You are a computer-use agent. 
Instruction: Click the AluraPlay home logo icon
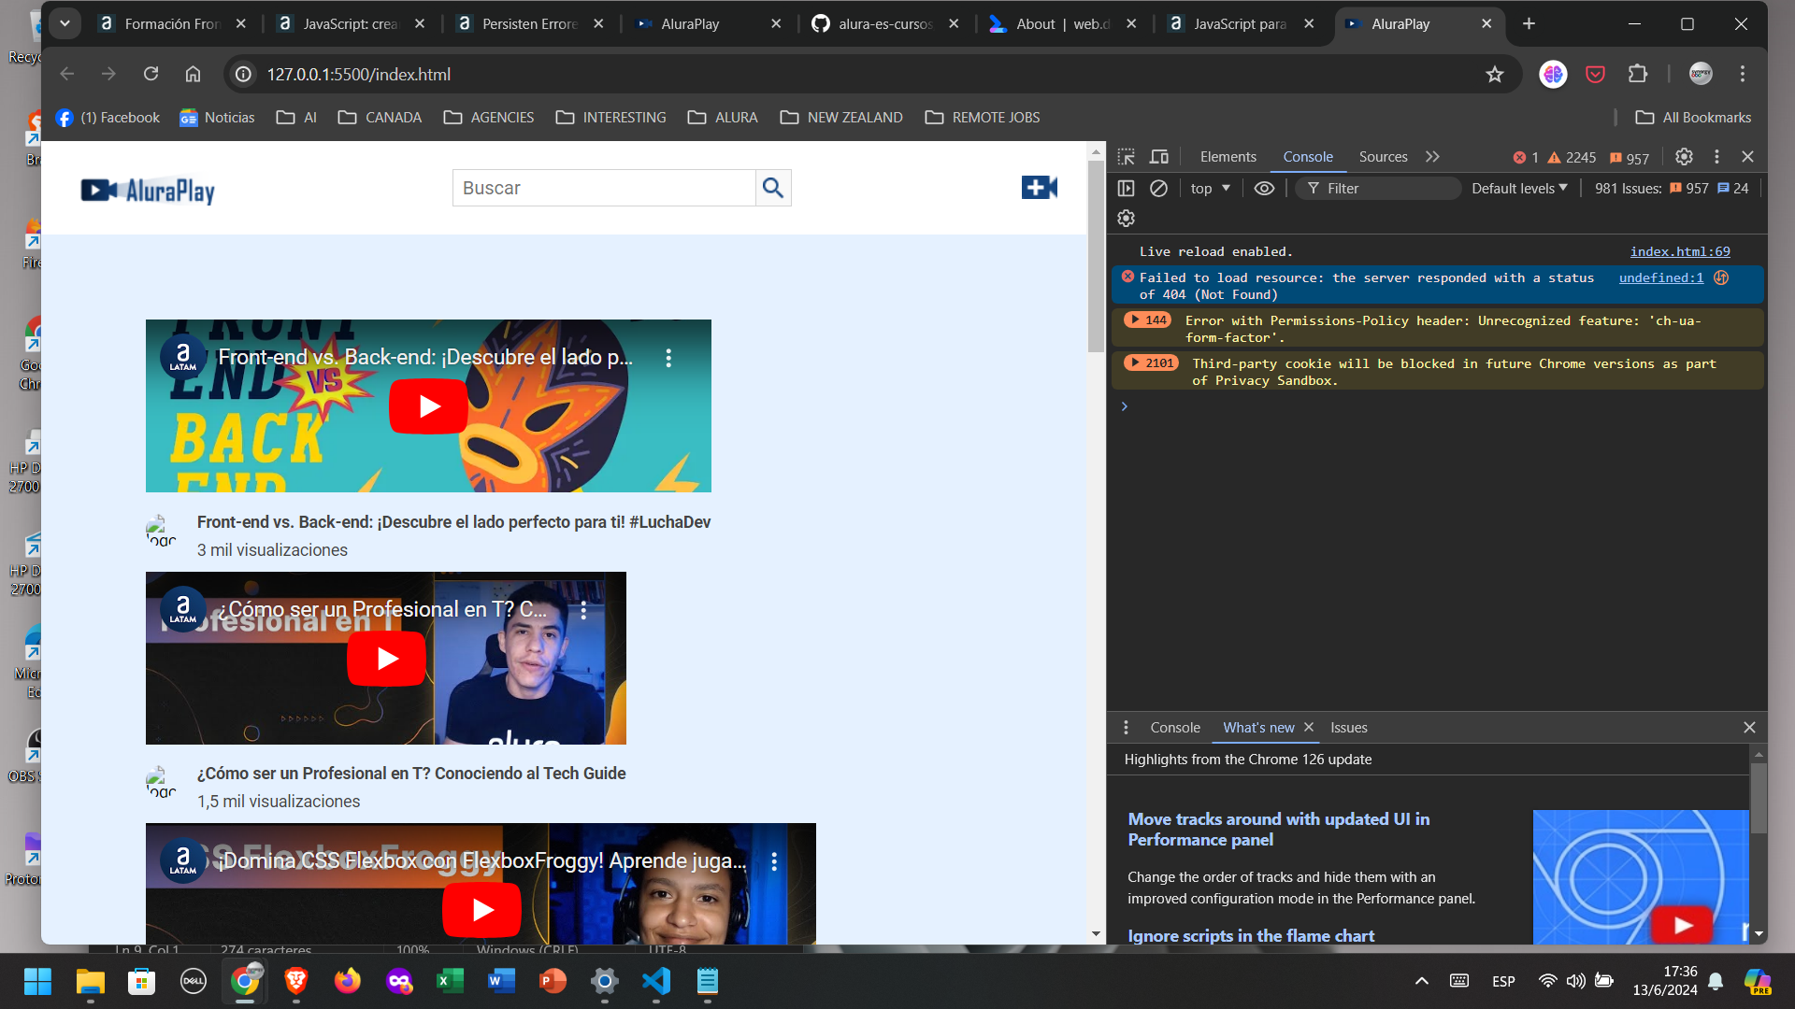click(148, 189)
